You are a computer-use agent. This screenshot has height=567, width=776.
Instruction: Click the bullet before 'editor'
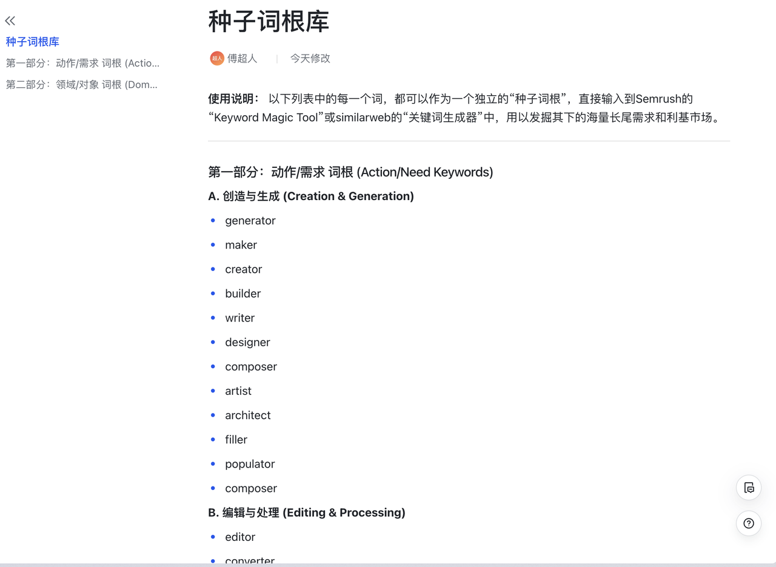click(x=213, y=537)
